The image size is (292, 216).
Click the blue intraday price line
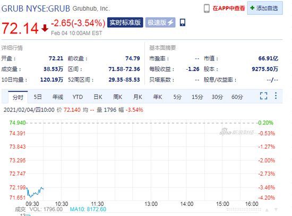click(35, 192)
